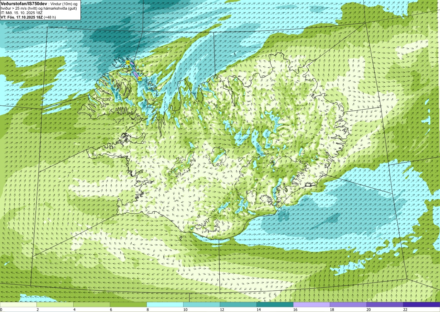
Task: Click the legend tick value 12
Action: click(222, 310)
